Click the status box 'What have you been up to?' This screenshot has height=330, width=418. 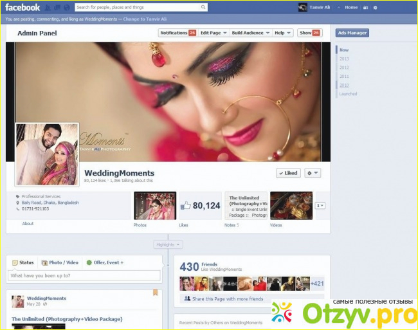[84, 275]
